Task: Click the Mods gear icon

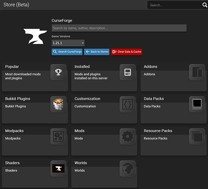Action: coord(128,136)
